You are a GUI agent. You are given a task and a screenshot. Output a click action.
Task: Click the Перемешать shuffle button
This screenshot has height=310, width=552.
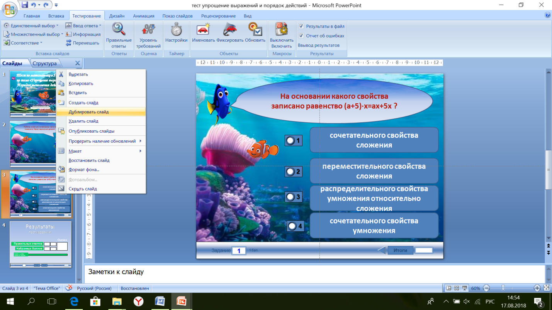tap(82, 43)
